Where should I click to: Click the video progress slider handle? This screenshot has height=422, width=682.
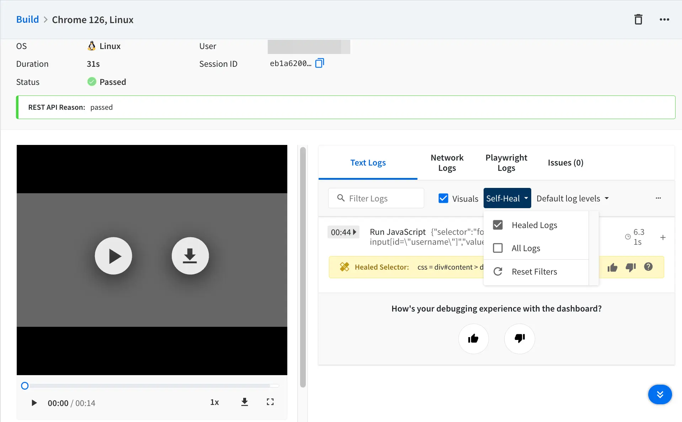pos(25,386)
